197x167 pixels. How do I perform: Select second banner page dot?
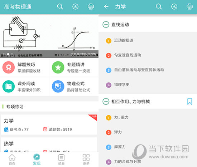pos(8,54)
